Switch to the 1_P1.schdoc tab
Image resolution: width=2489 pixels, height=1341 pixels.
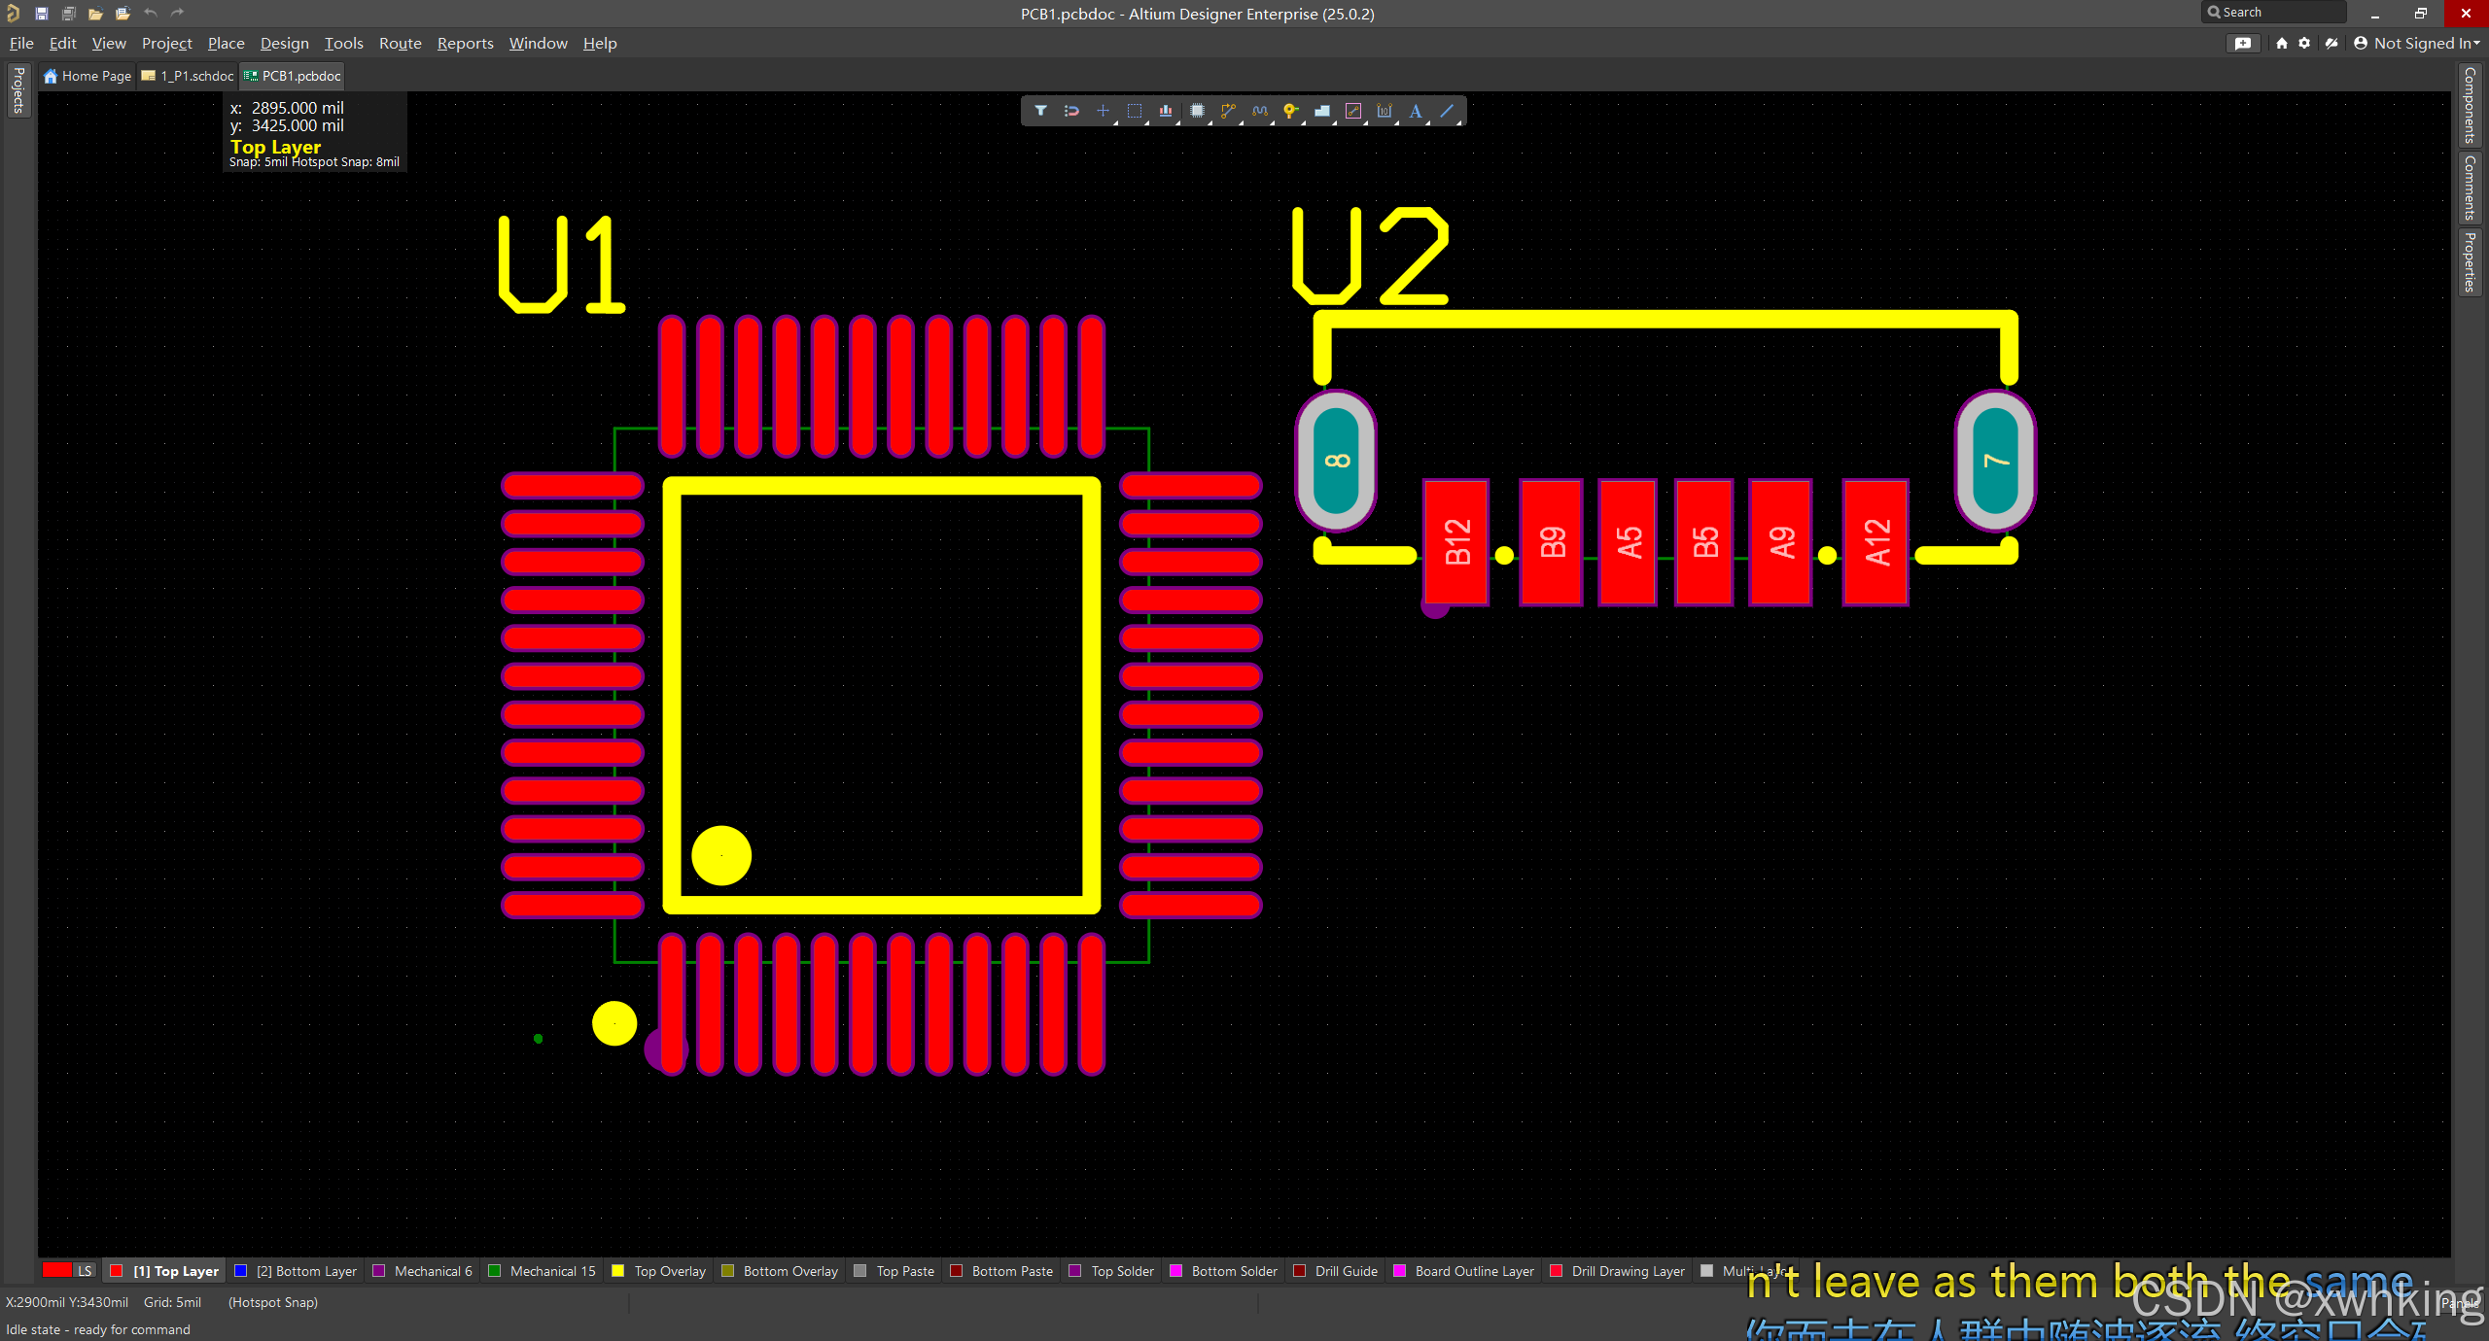point(195,76)
